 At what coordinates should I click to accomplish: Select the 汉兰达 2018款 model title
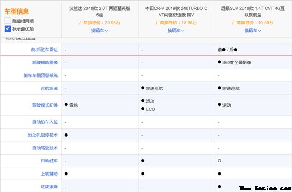tap(100, 12)
